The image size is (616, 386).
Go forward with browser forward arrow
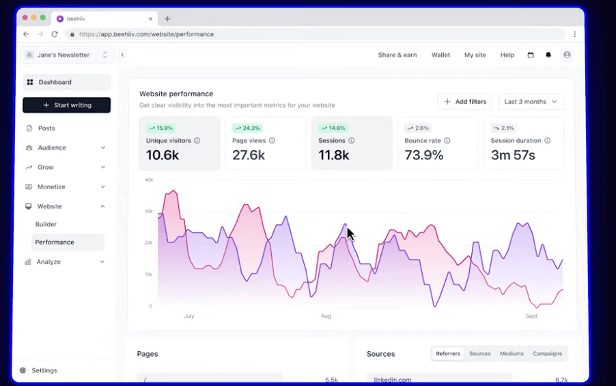click(40, 34)
